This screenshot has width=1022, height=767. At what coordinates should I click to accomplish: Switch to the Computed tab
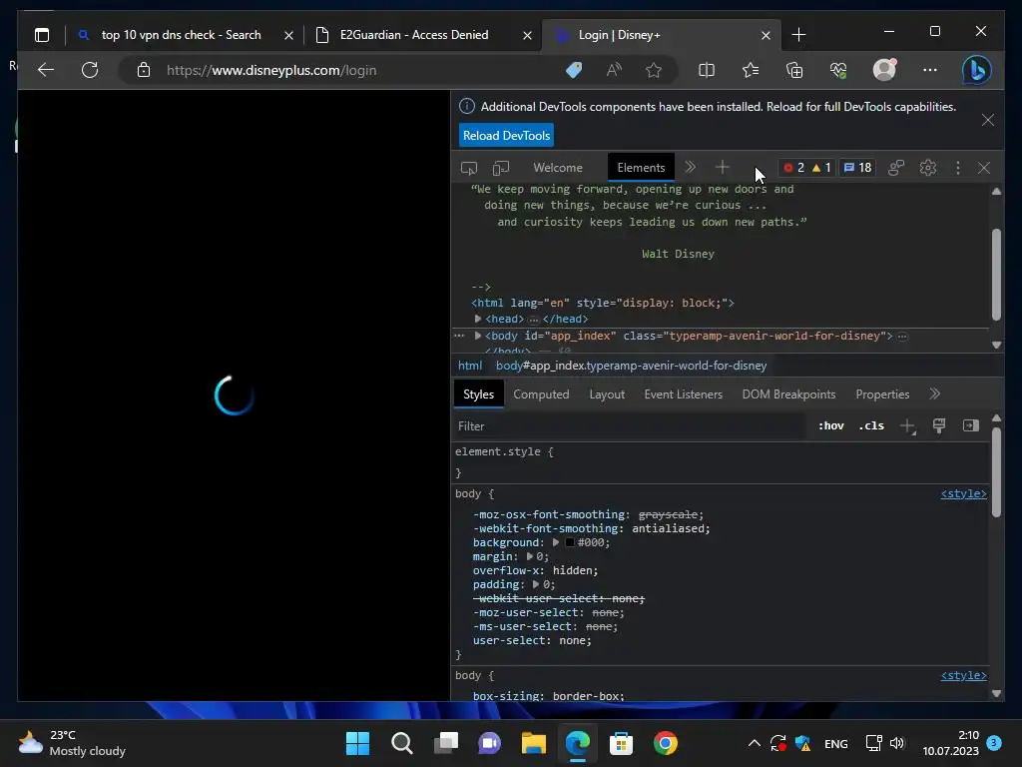tap(541, 394)
